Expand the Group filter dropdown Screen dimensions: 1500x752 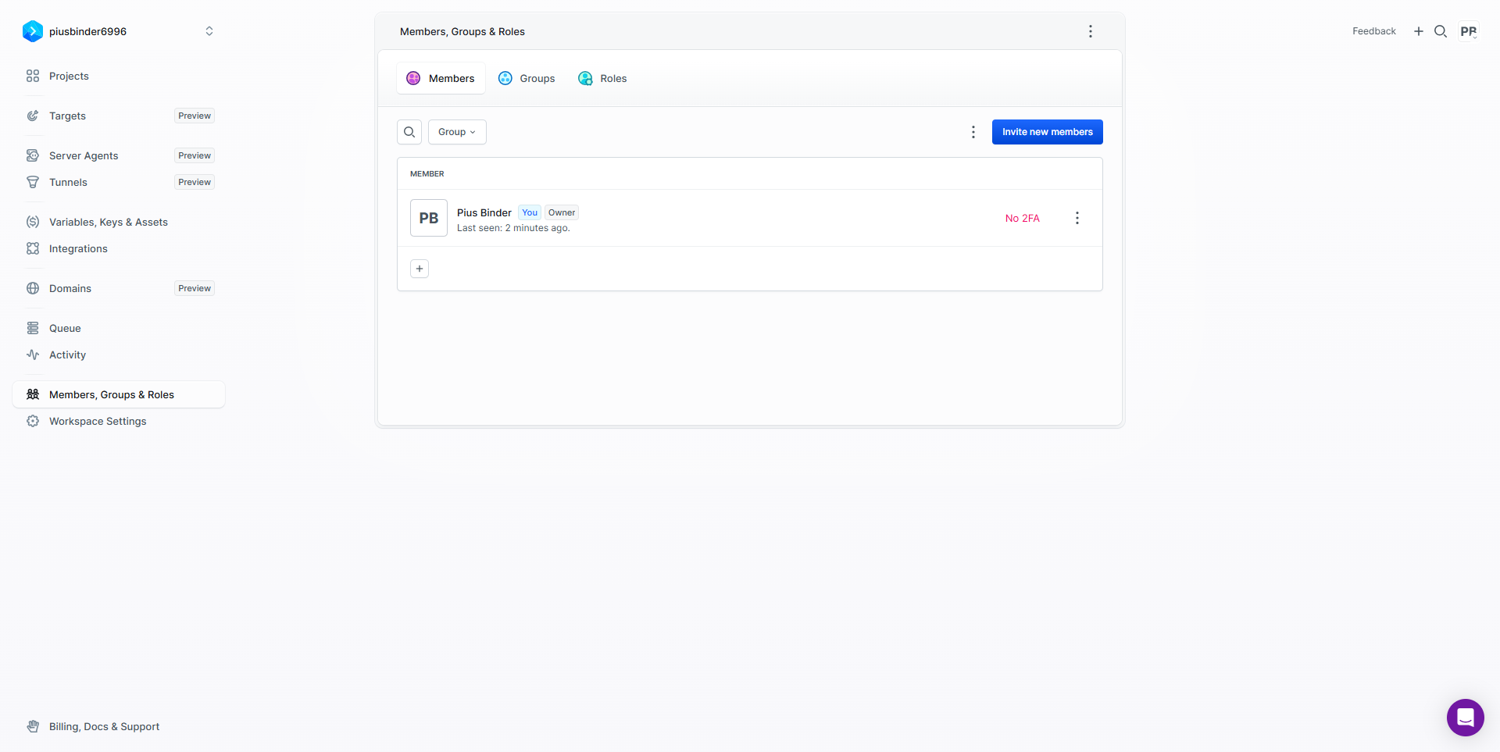tap(457, 132)
